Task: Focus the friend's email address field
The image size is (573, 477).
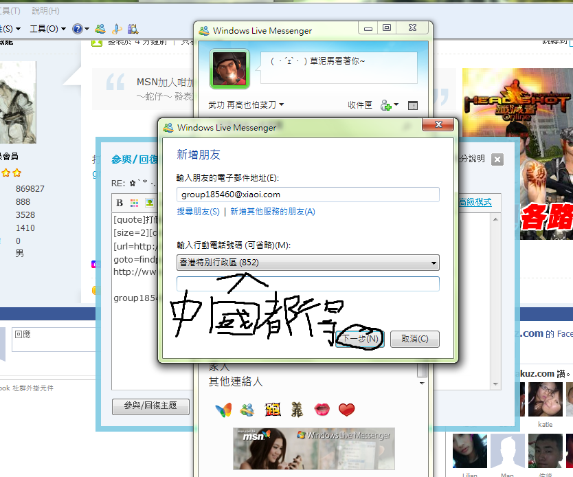Action: (308, 195)
